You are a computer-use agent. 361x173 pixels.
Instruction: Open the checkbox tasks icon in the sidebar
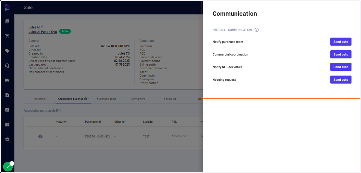7,110
